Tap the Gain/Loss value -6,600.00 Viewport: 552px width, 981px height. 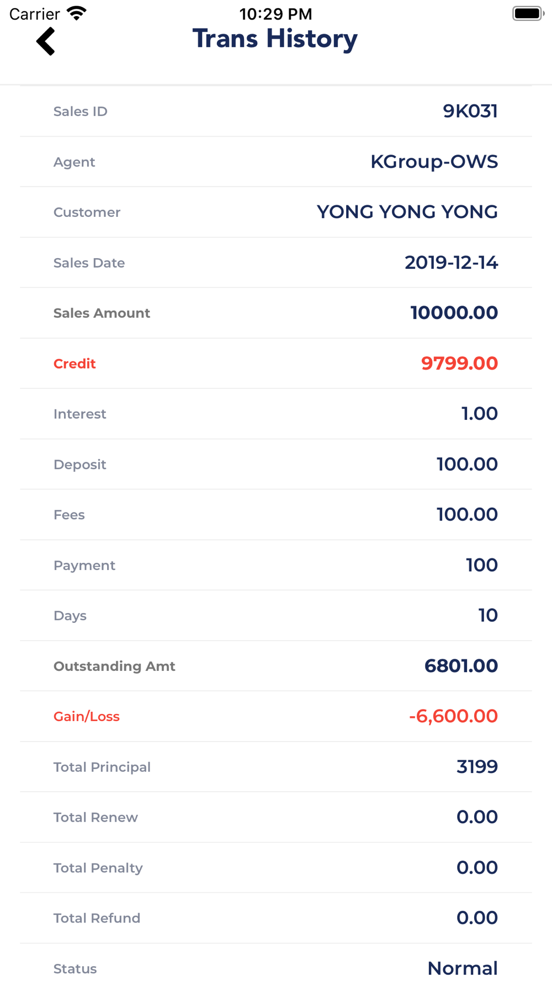tap(453, 716)
